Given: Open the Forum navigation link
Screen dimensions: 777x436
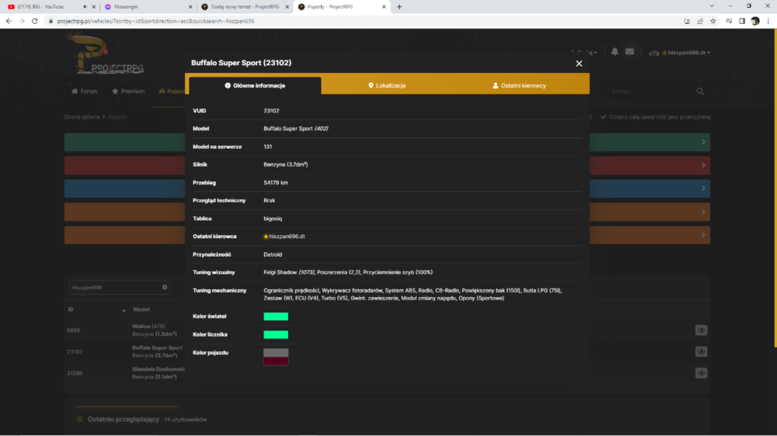Looking at the screenshot, I should point(85,91).
